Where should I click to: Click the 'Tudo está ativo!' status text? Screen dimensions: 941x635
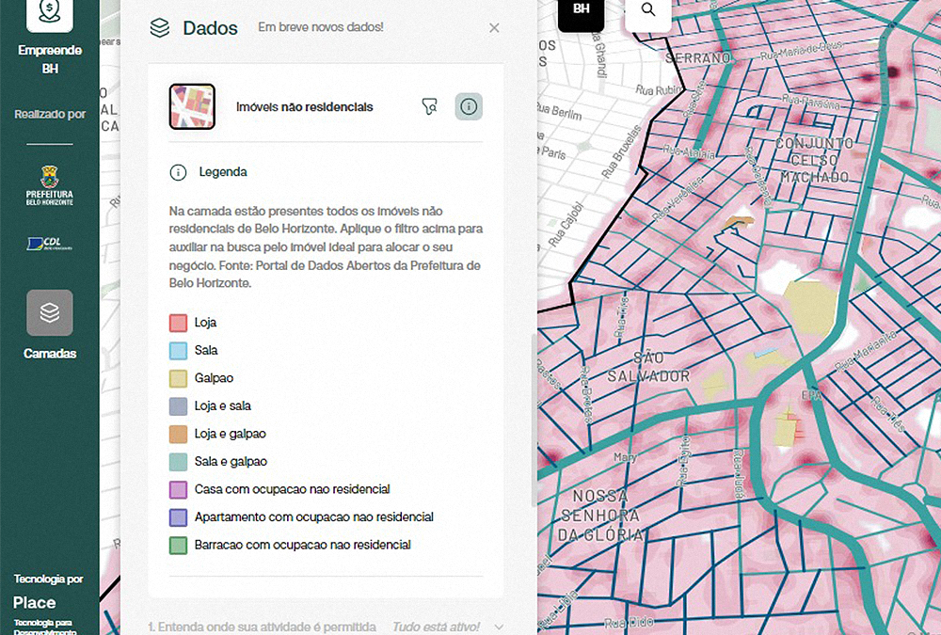coord(436,627)
